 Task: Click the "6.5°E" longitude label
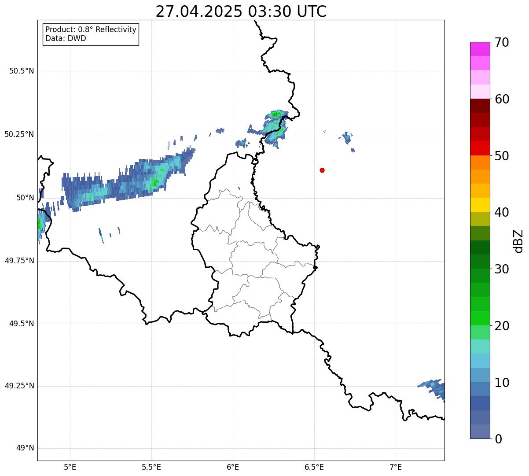[314, 467]
